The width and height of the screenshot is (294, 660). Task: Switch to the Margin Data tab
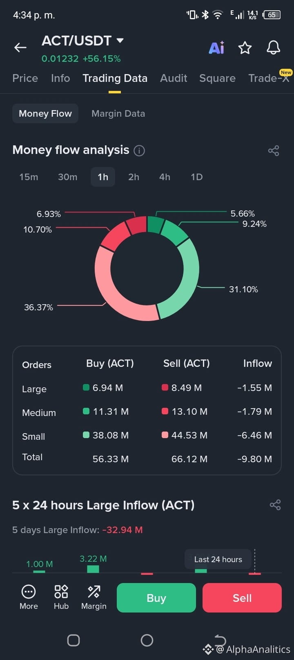118,113
